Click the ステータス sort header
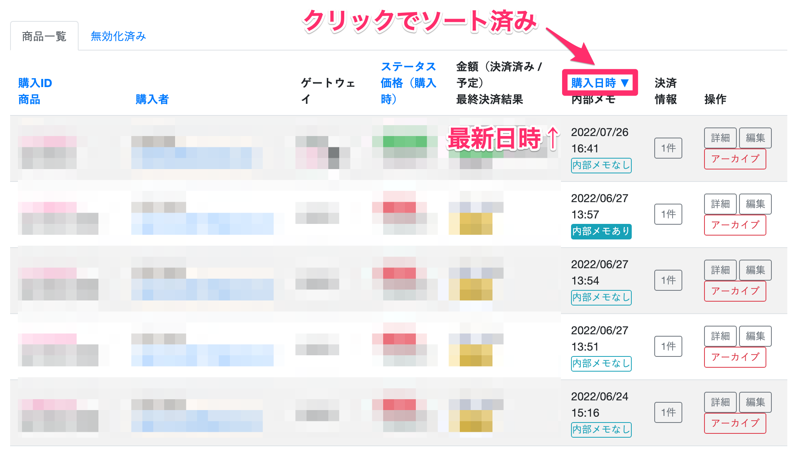The image size is (799, 454). tap(408, 66)
